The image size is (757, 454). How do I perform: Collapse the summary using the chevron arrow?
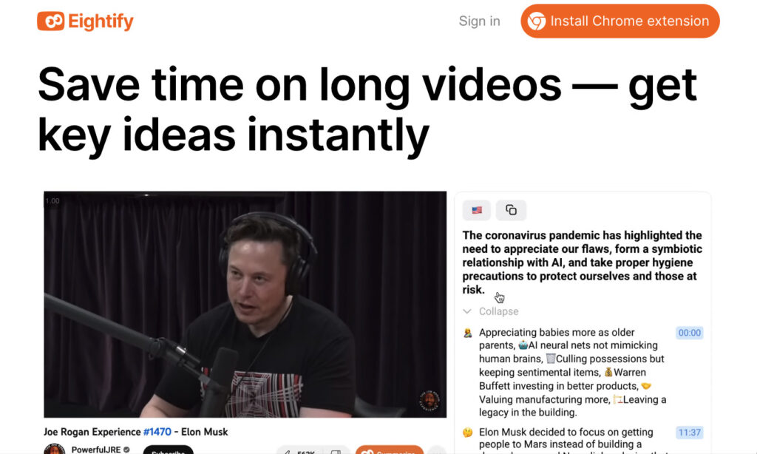pos(467,311)
